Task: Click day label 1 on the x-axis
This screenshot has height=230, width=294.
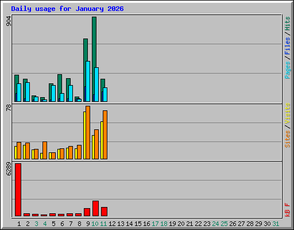Action: [19, 224]
